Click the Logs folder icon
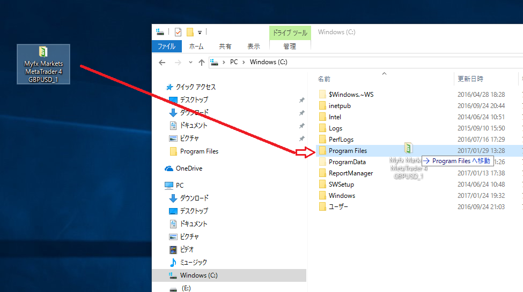The image size is (523, 292). pos(322,128)
